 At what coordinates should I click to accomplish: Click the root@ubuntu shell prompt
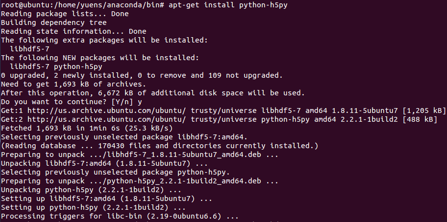point(83,5)
